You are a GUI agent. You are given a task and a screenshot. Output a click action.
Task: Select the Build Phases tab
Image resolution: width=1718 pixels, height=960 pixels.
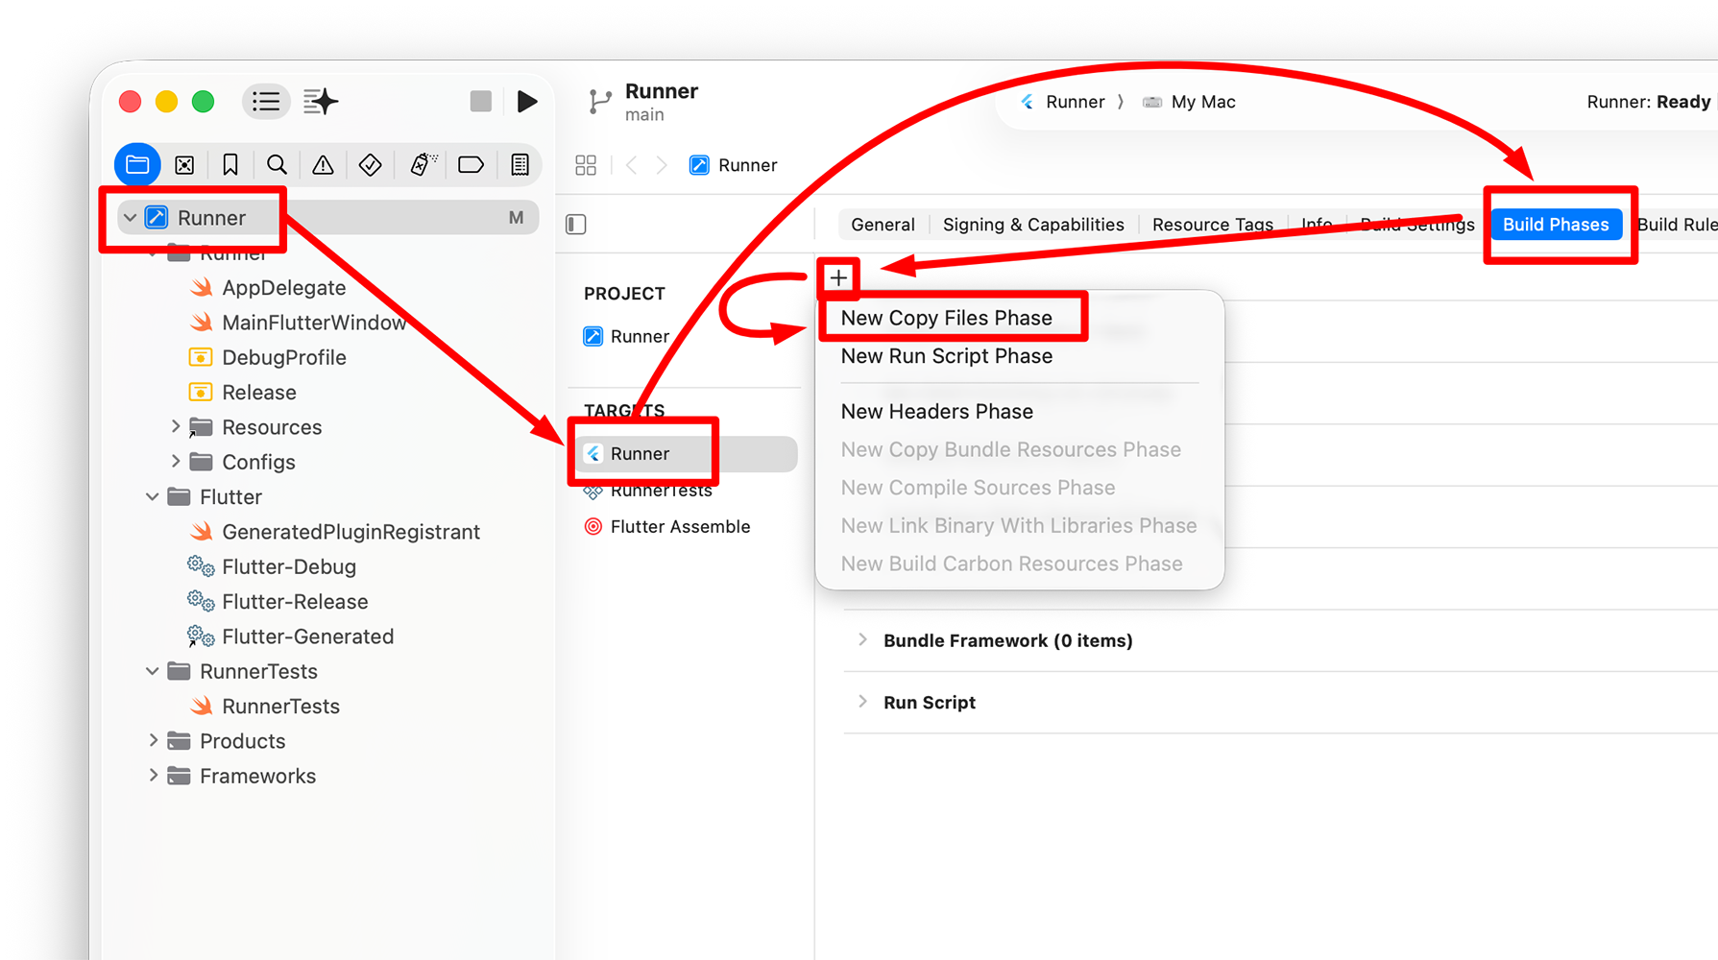(x=1556, y=225)
